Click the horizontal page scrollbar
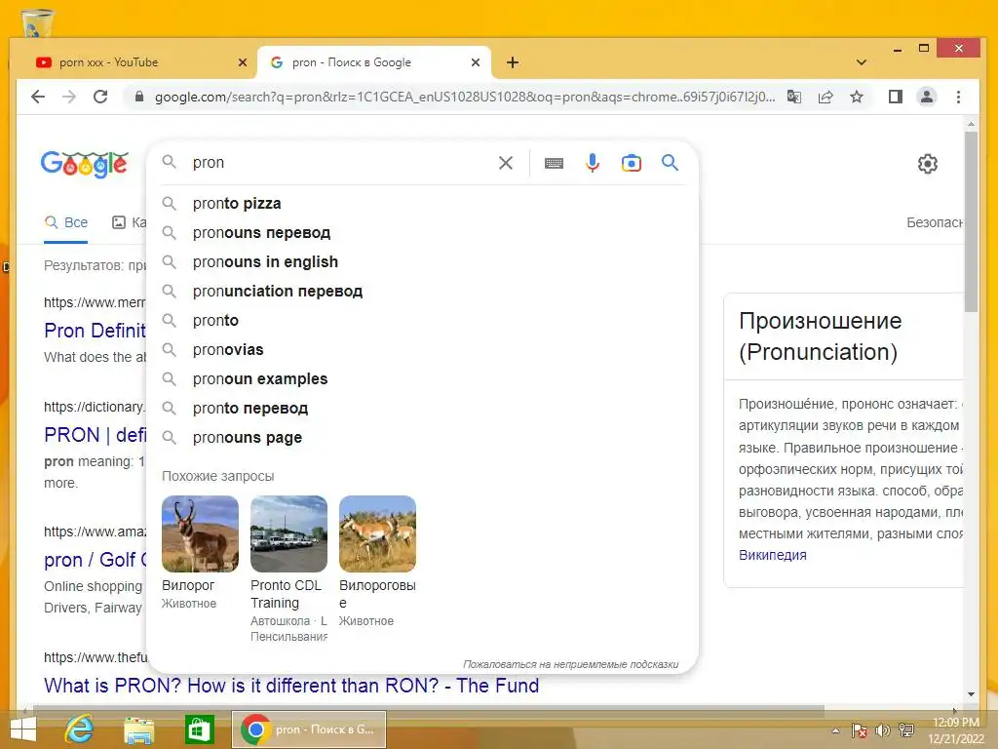The image size is (998, 749). (428, 710)
